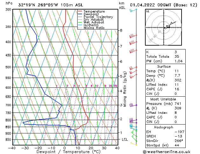Select the 400 pressure level label
The width and height of the screenshot is (200, 154).
tap(9, 42)
